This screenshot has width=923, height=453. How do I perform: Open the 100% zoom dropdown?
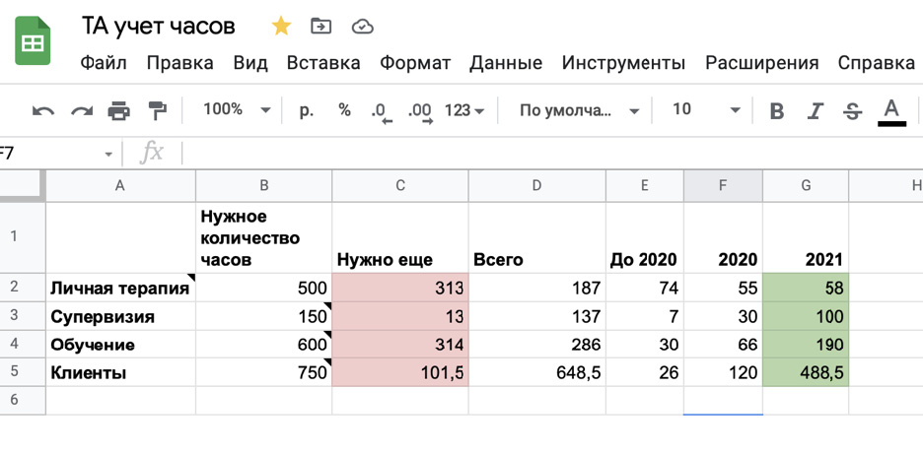(236, 110)
